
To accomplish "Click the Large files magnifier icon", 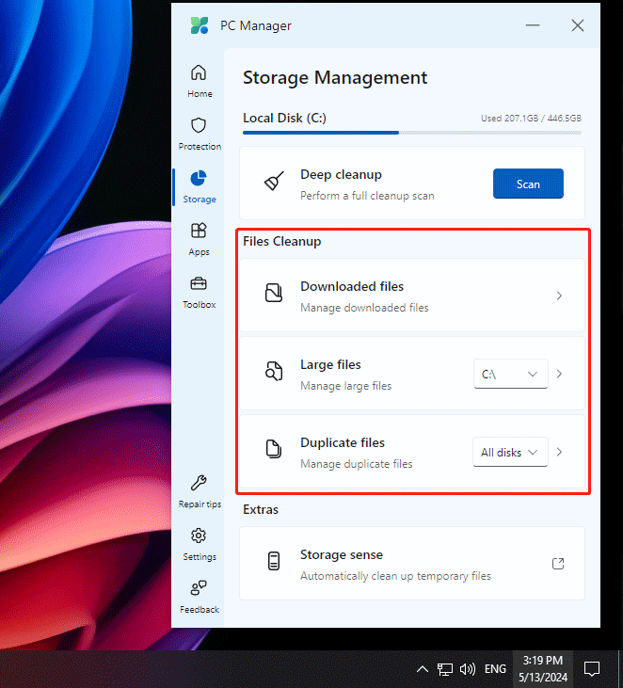I will [x=274, y=371].
